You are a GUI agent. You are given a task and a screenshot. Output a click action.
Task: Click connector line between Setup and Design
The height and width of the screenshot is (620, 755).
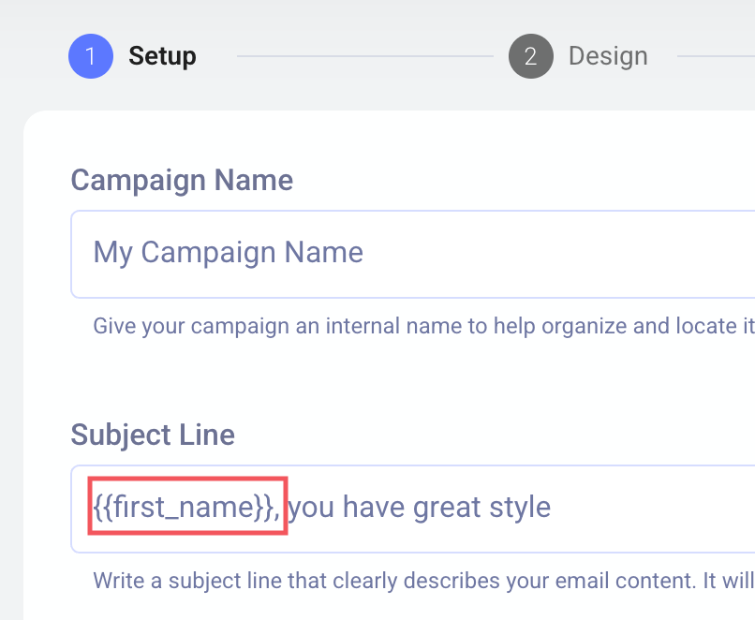click(x=365, y=56)
